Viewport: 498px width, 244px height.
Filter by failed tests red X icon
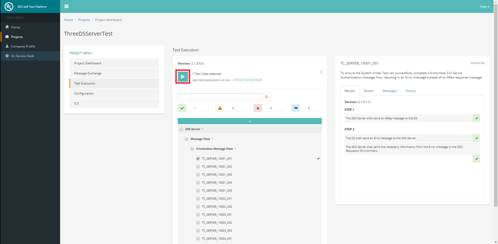coord(258,108)
